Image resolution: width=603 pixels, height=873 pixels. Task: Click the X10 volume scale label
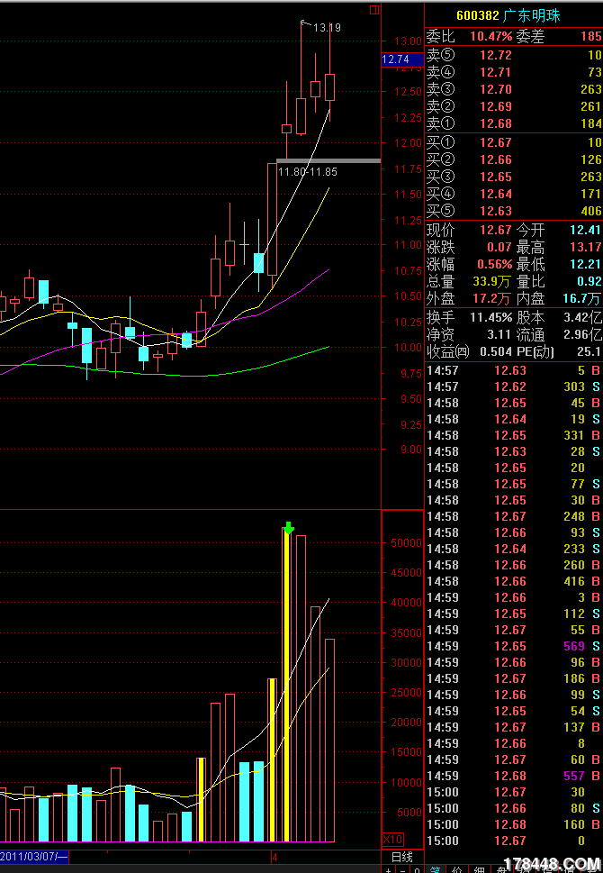[393, 838]
